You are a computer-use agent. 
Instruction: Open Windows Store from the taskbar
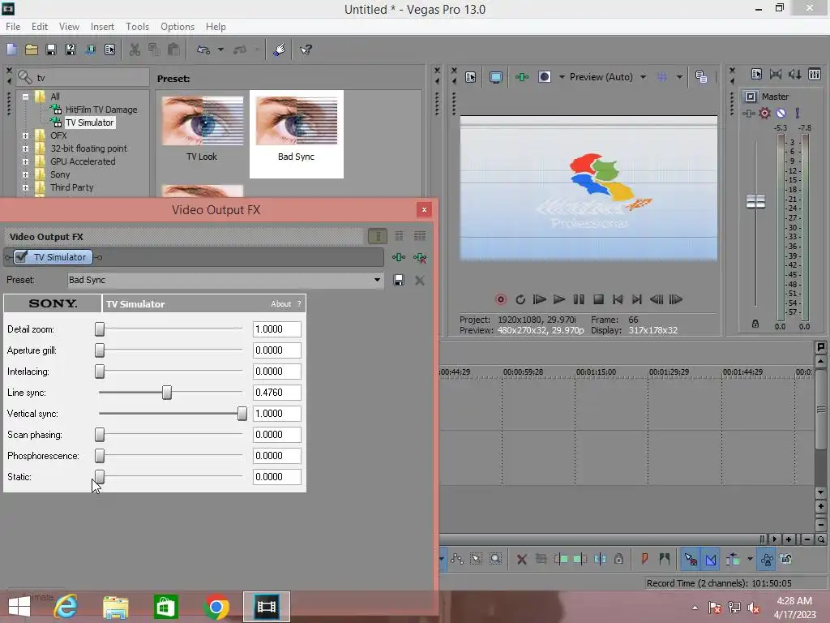[165, 607]
